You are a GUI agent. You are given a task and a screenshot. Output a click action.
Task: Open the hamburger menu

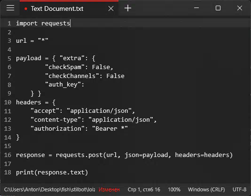tap(10, 8)
